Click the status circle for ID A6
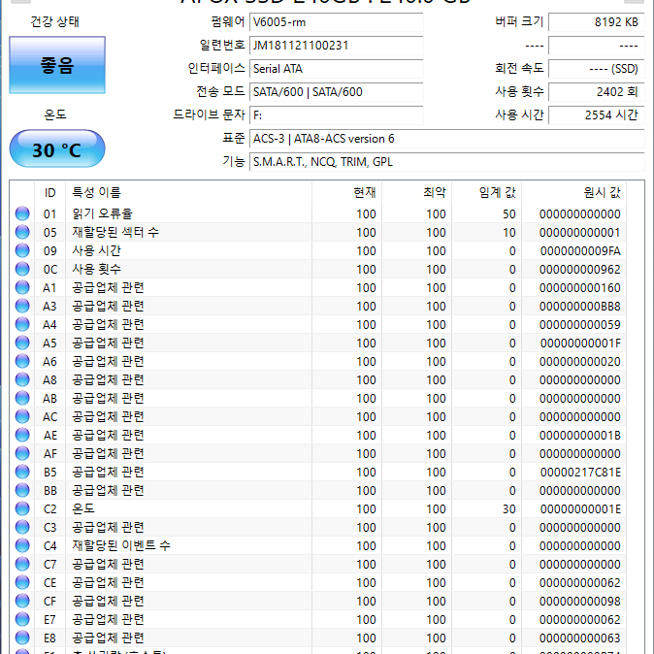Screen dimensions: 654x654 click(x=22, y=361)
